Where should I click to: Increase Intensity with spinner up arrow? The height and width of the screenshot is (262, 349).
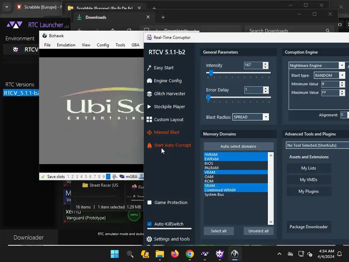pyautogui.click(x=265, y=64)
